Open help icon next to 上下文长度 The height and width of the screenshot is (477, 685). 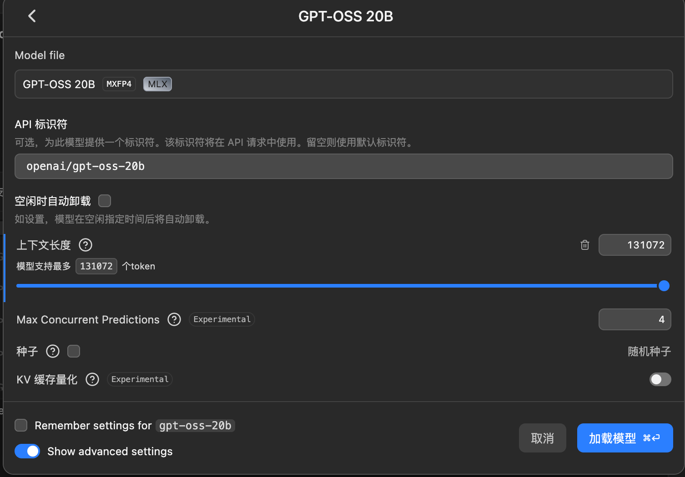[x=86, y=245]
